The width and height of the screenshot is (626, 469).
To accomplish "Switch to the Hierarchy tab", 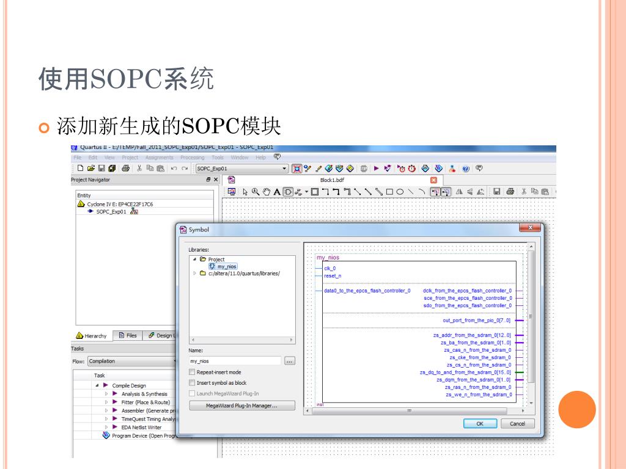I will click(92, 336).
